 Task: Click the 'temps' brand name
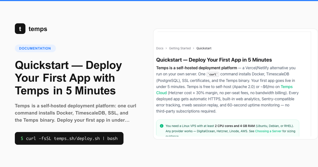[x=38, y=29]
